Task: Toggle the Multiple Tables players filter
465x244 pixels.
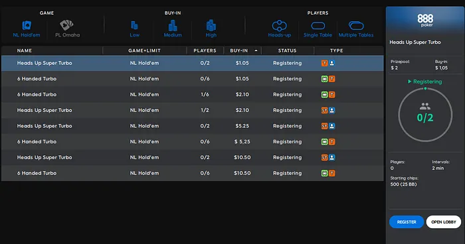Action: coord(356,29)
